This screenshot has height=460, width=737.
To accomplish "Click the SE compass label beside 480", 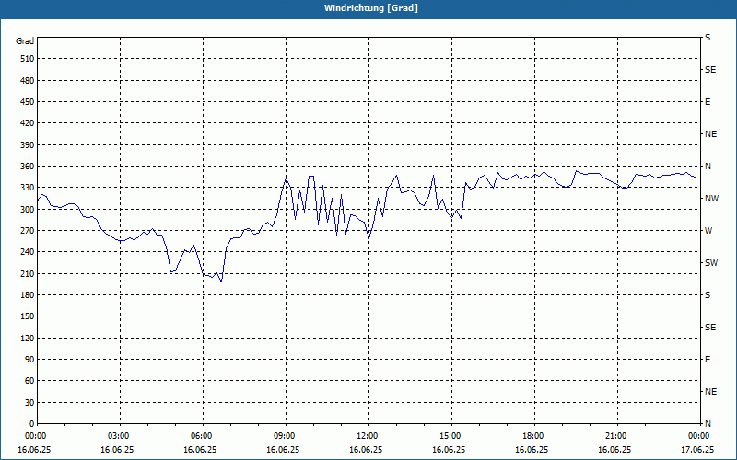I will pos(710,70).
